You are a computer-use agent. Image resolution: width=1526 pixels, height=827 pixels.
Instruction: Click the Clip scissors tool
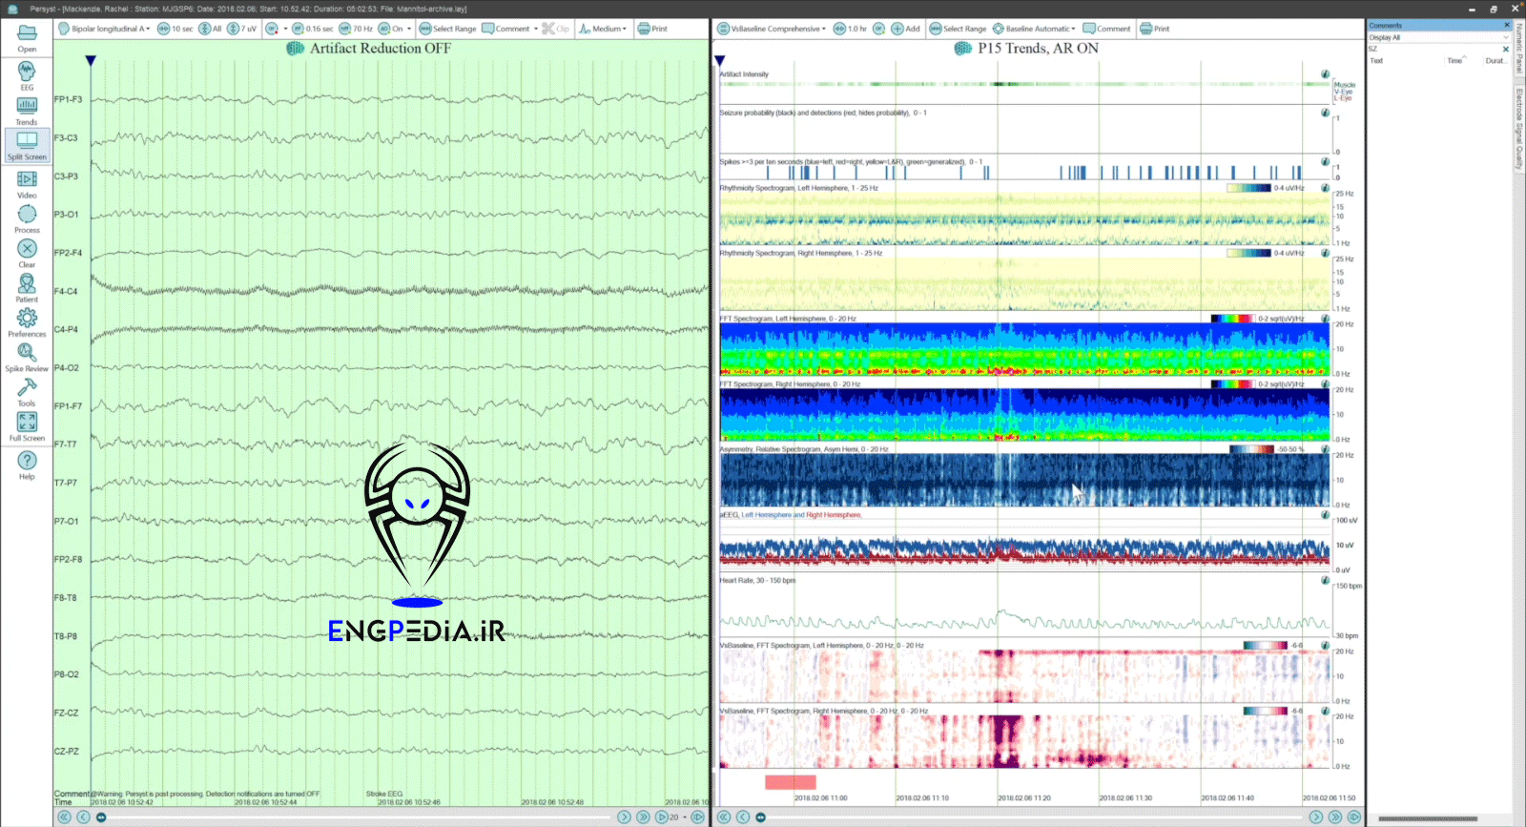click(x=555, y=29)
